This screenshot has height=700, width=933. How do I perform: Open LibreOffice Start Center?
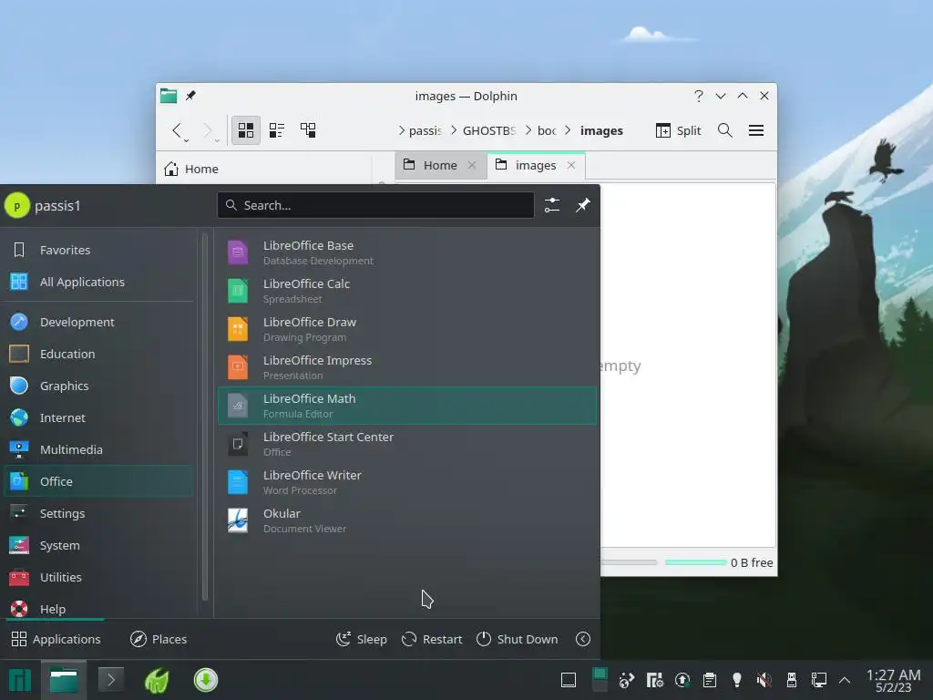coord(407,444)
